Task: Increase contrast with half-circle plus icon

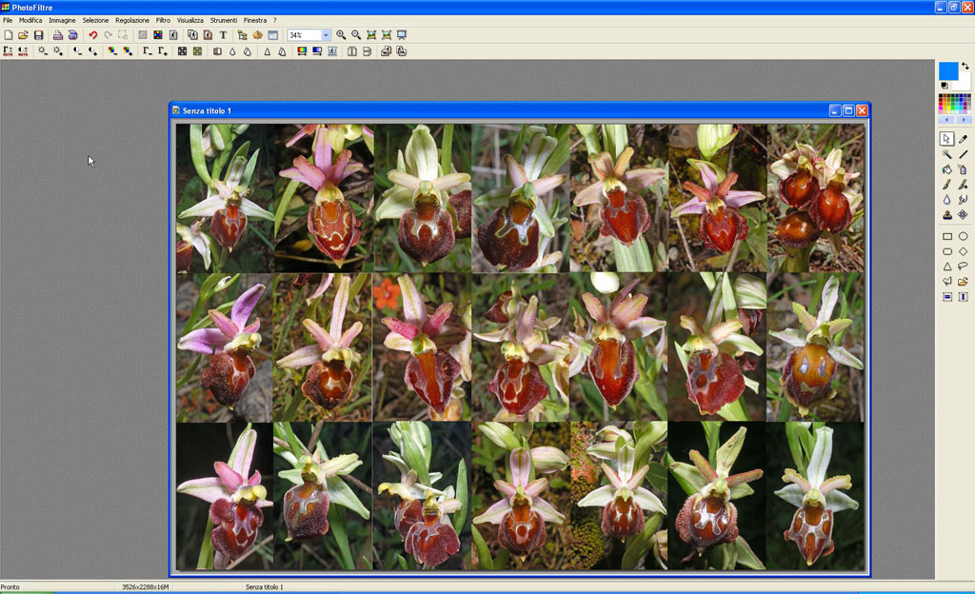Action: coord(92,51)
